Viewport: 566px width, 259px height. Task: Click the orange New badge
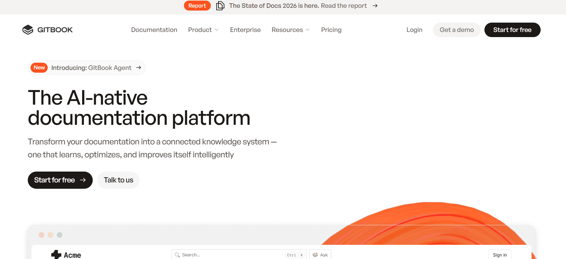pyautogui.click(x=39, y=68)
